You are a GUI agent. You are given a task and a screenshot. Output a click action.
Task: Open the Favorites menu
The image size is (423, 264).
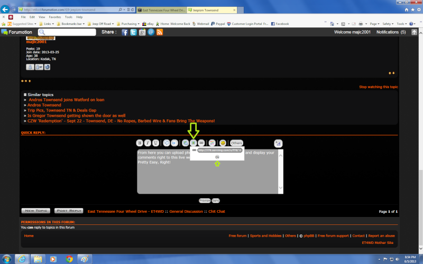[x=55, y=17]
